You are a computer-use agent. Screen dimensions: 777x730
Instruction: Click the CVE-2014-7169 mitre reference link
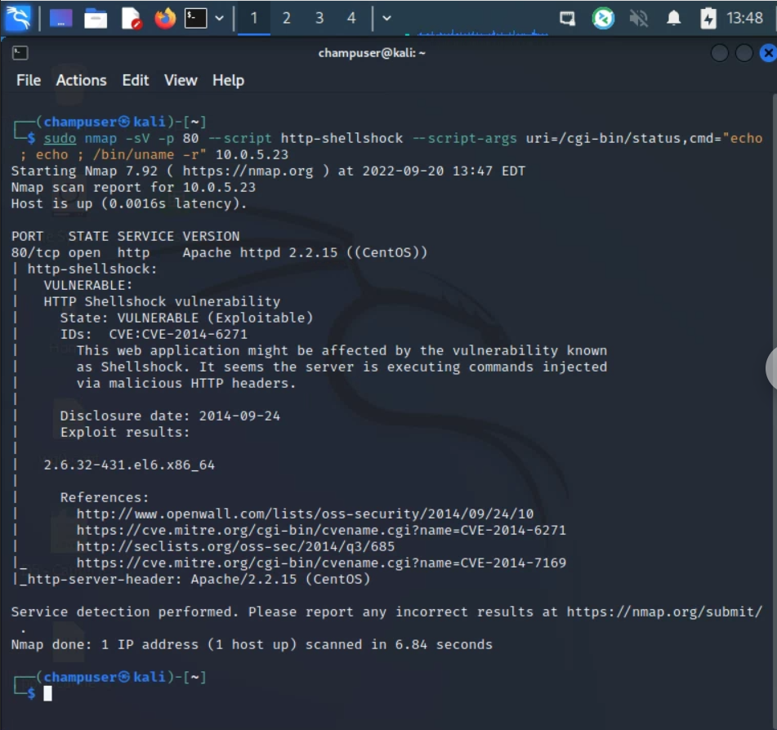tap(321, 563)
